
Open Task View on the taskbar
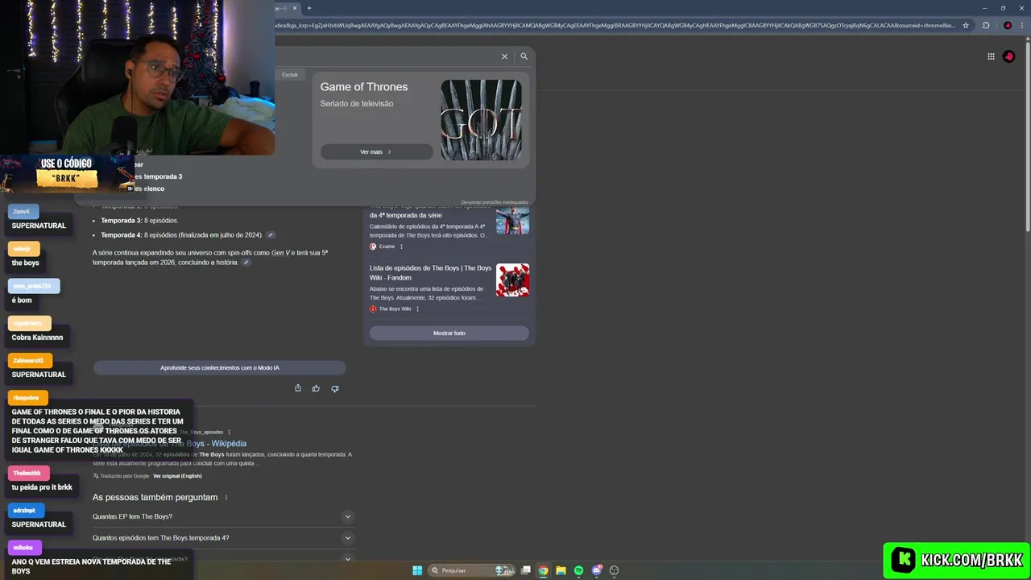(x=526, y=570)
